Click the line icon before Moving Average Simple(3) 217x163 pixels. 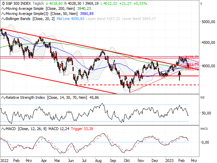[x=3, y=14]
